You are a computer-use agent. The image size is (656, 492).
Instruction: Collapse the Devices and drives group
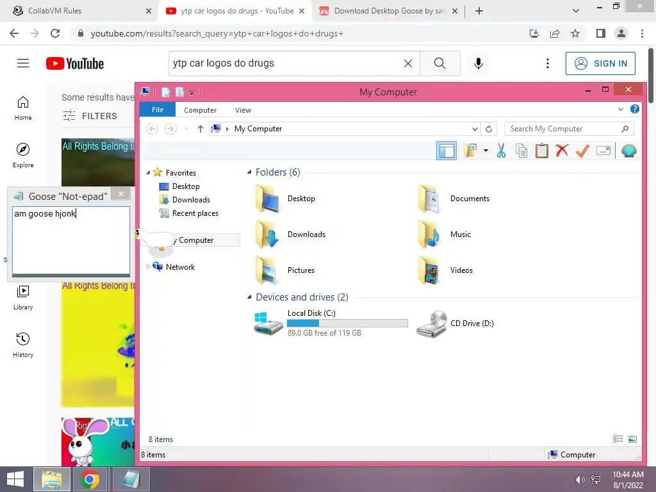(249, 297)
